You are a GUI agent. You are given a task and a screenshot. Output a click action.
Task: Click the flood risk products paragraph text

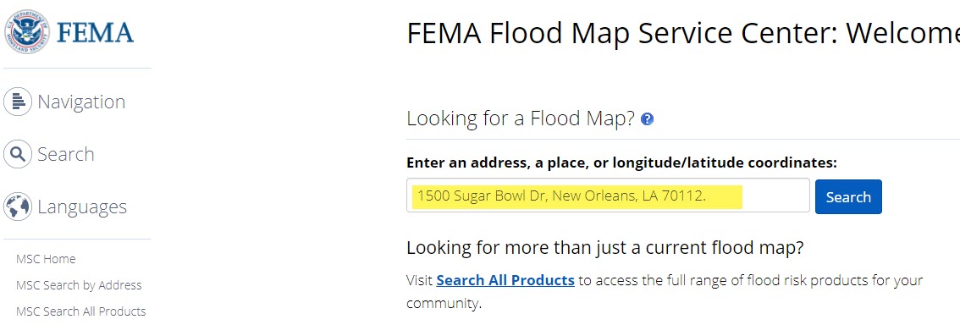pos(665,292)
